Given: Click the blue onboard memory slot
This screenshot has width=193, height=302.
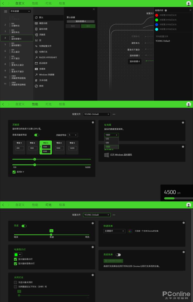Looking at the screenshot, I should (157, 25).
